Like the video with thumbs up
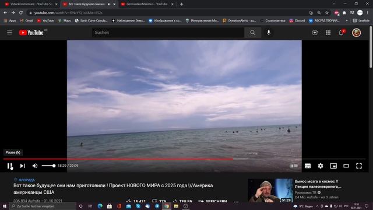The height and width of the screenshot is (210, 373). pyautogui.click(x=136, y=201)
